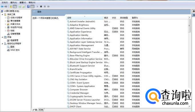The width and height of the screenshot is (195, 112).
Task: Select the Application Identity service row
Action: (x=104, y=35)
